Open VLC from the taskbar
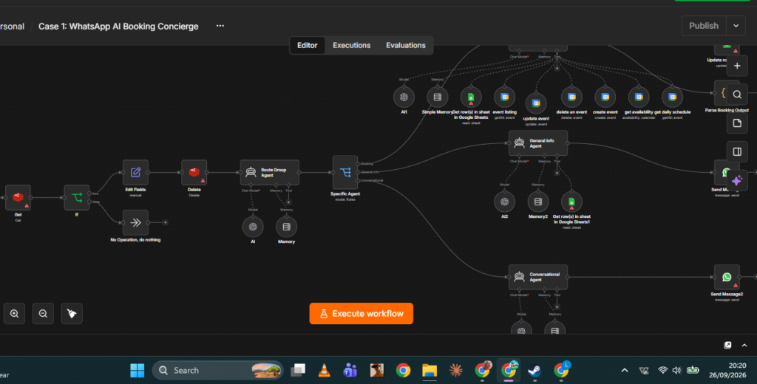Viewport: 757px width, 384px height. 325,371
